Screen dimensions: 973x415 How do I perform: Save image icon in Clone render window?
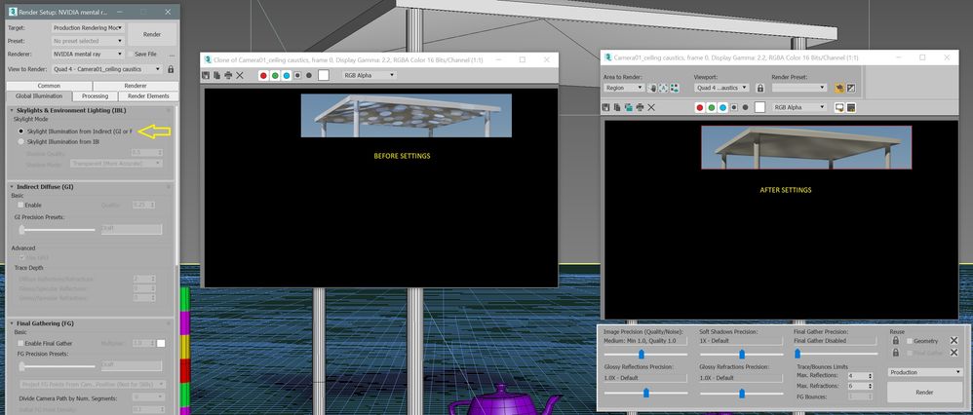point(206,75)
